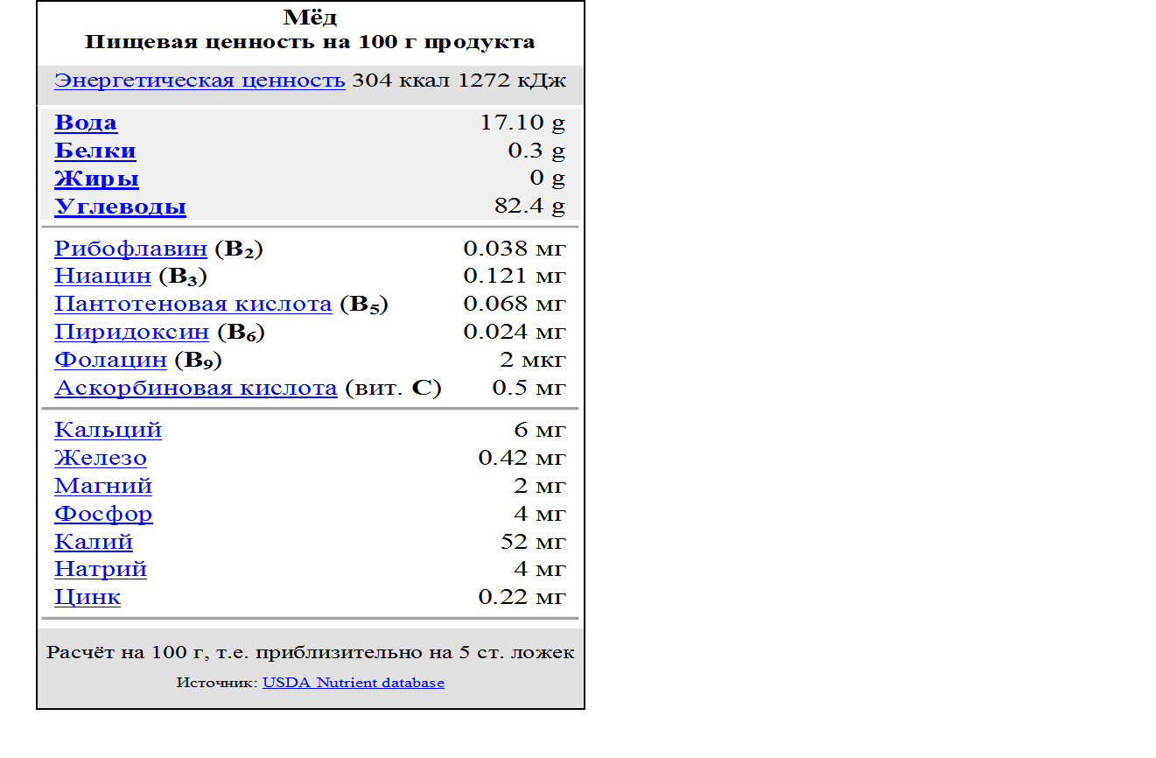Select the magnesium value 2 мг
Screen dimensions: 1156x758
pyautogui.click(x=540, y=486)
